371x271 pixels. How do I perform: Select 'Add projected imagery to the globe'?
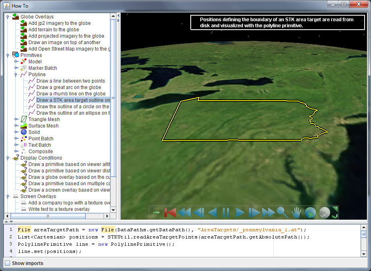(x=66, y=36)
